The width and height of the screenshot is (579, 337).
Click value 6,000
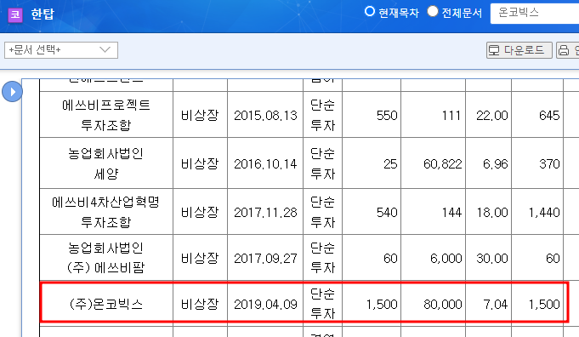point(446,258)
